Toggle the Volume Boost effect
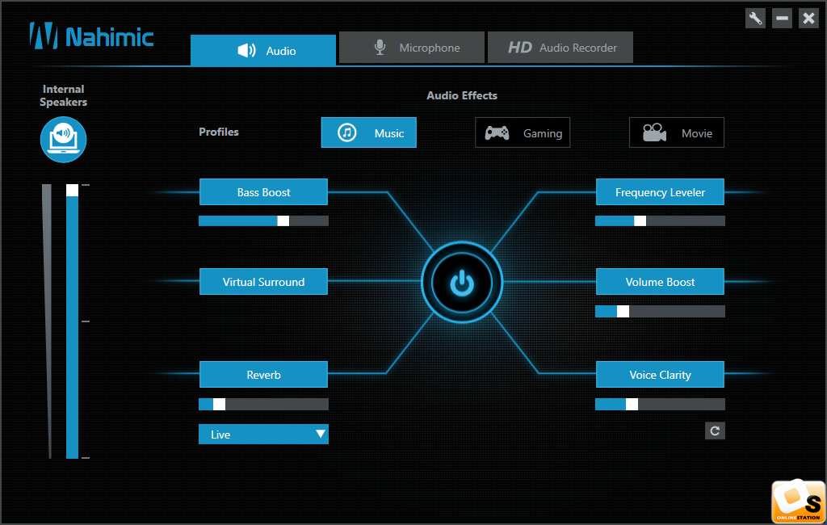The width and height of the screenshot is (827, 525). (660, 282)
